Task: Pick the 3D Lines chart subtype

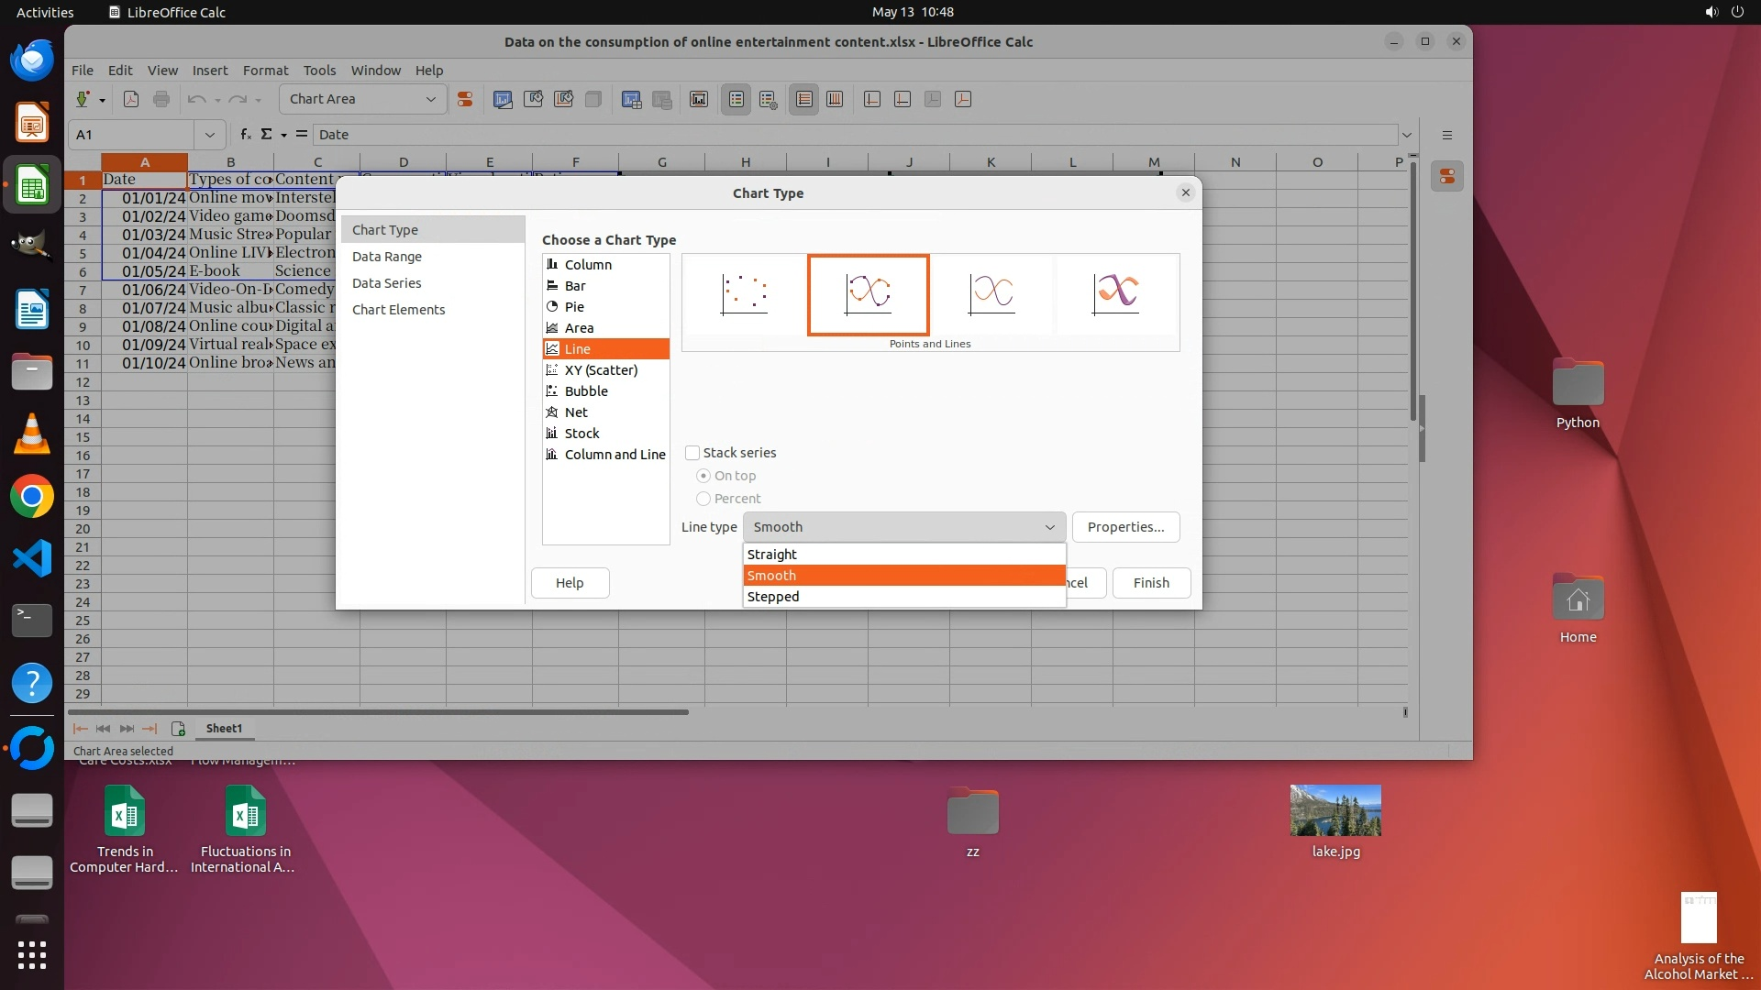Action: (x=1115, y=294)
